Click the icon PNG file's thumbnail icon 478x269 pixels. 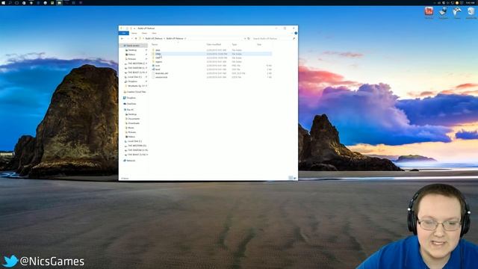click(153, 66)
